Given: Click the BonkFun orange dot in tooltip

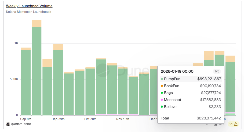Looking at the screenshot, I should [162, 86].
